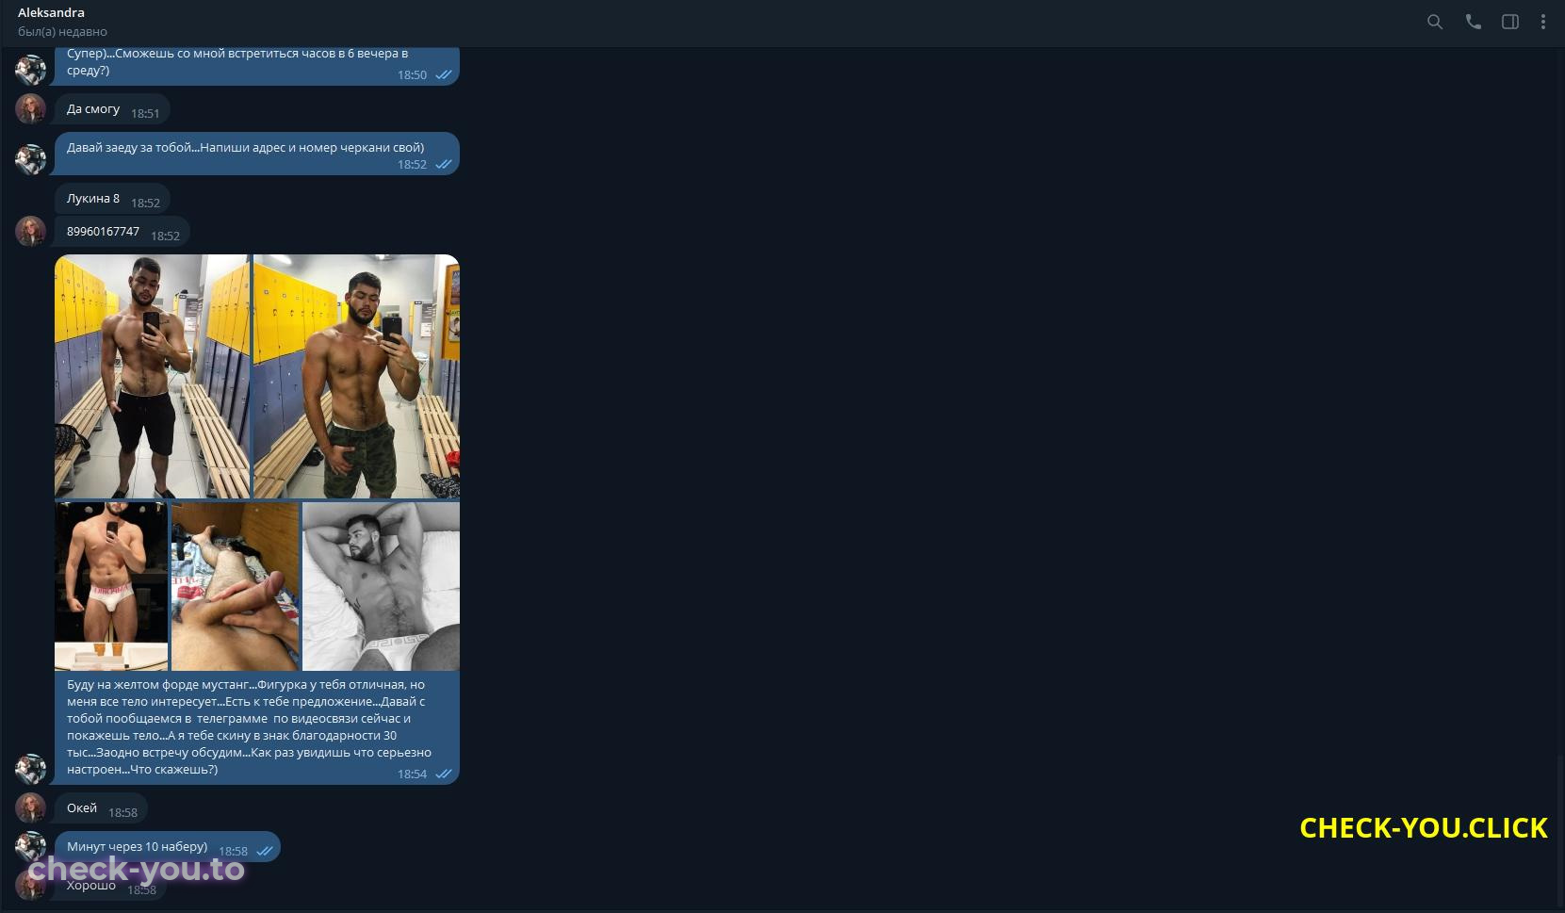The height and width of the screenshot is (913, 1565).
Task: Click the avatar beside the 'Да смогу' message
Action: click(31, 109)
